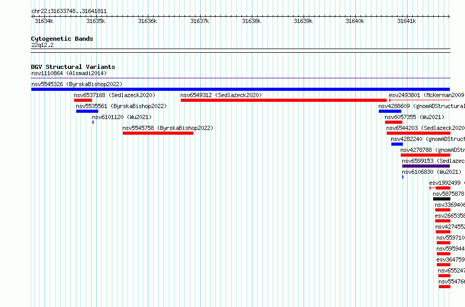The height and width of the screenshot is (307, 465).
Task: Select the red bar under nsv554766
Action: tap(445, 287)
